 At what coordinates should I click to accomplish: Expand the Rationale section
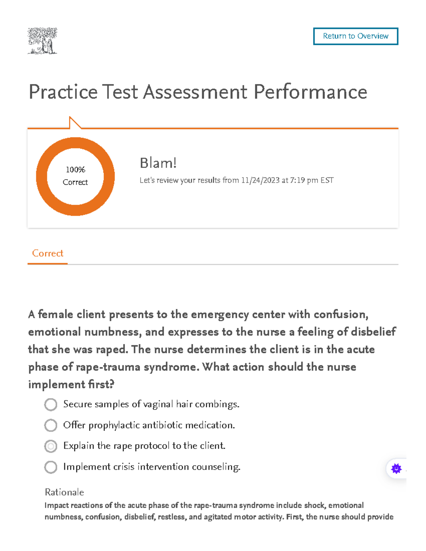click(64, 492)
